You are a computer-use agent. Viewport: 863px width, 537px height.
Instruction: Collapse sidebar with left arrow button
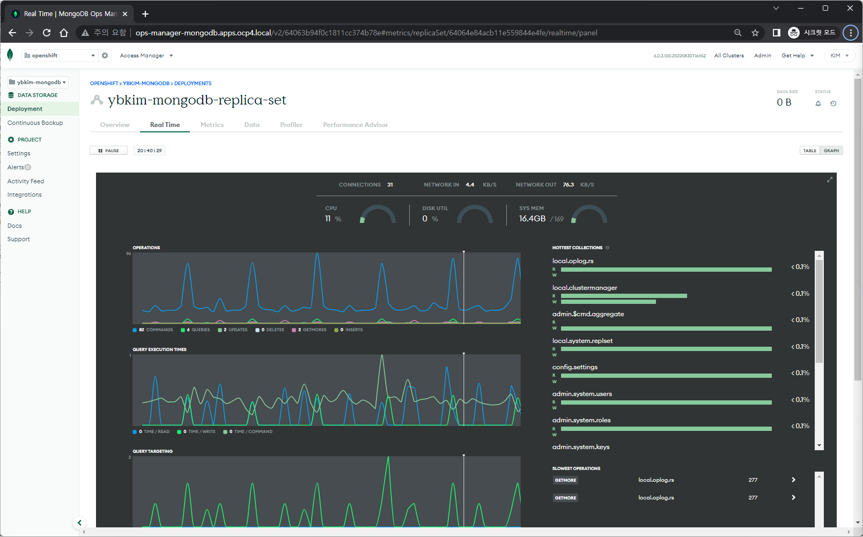click(x=79, y=523)
